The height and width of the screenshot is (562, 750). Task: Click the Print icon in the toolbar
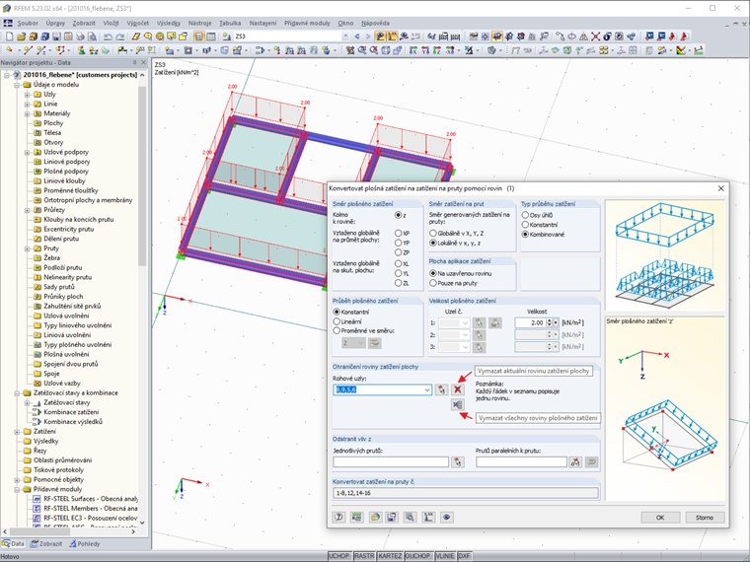tap(80, 36)
